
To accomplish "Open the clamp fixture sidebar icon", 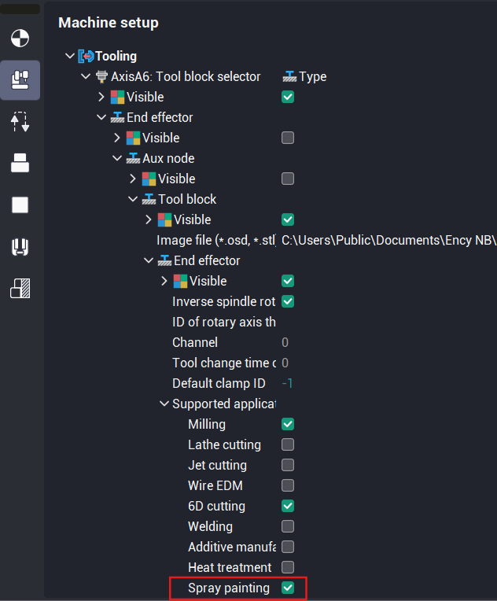I will coord(20,247).
